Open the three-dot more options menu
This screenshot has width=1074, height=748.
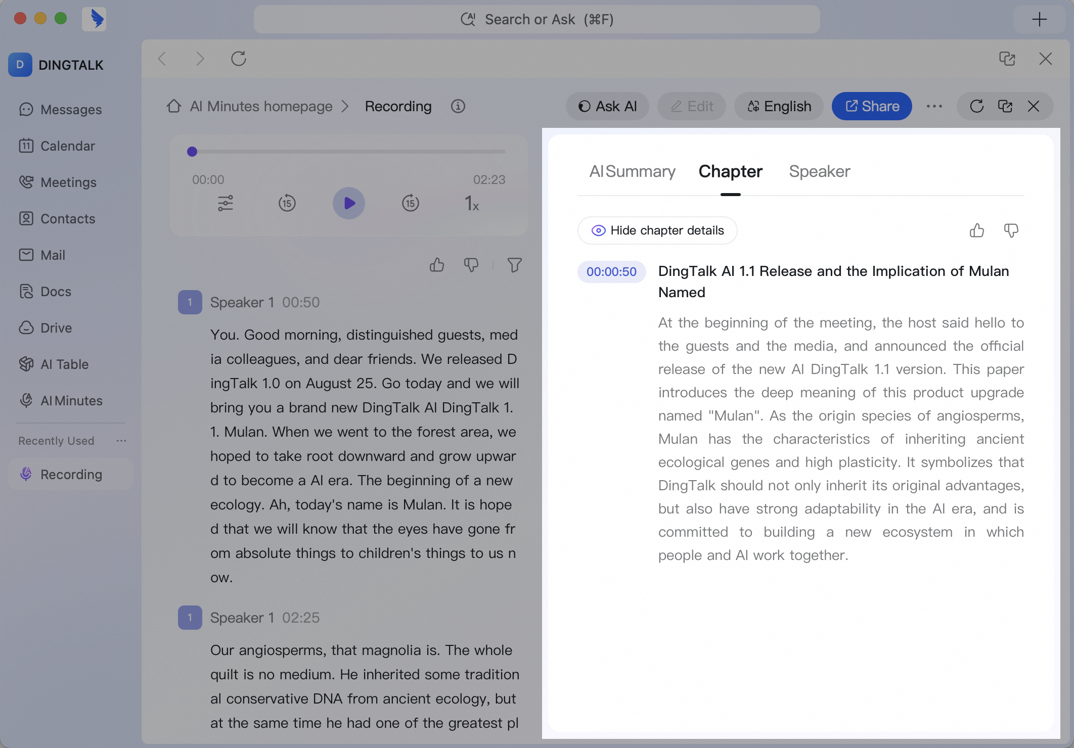tap(934, 106)
